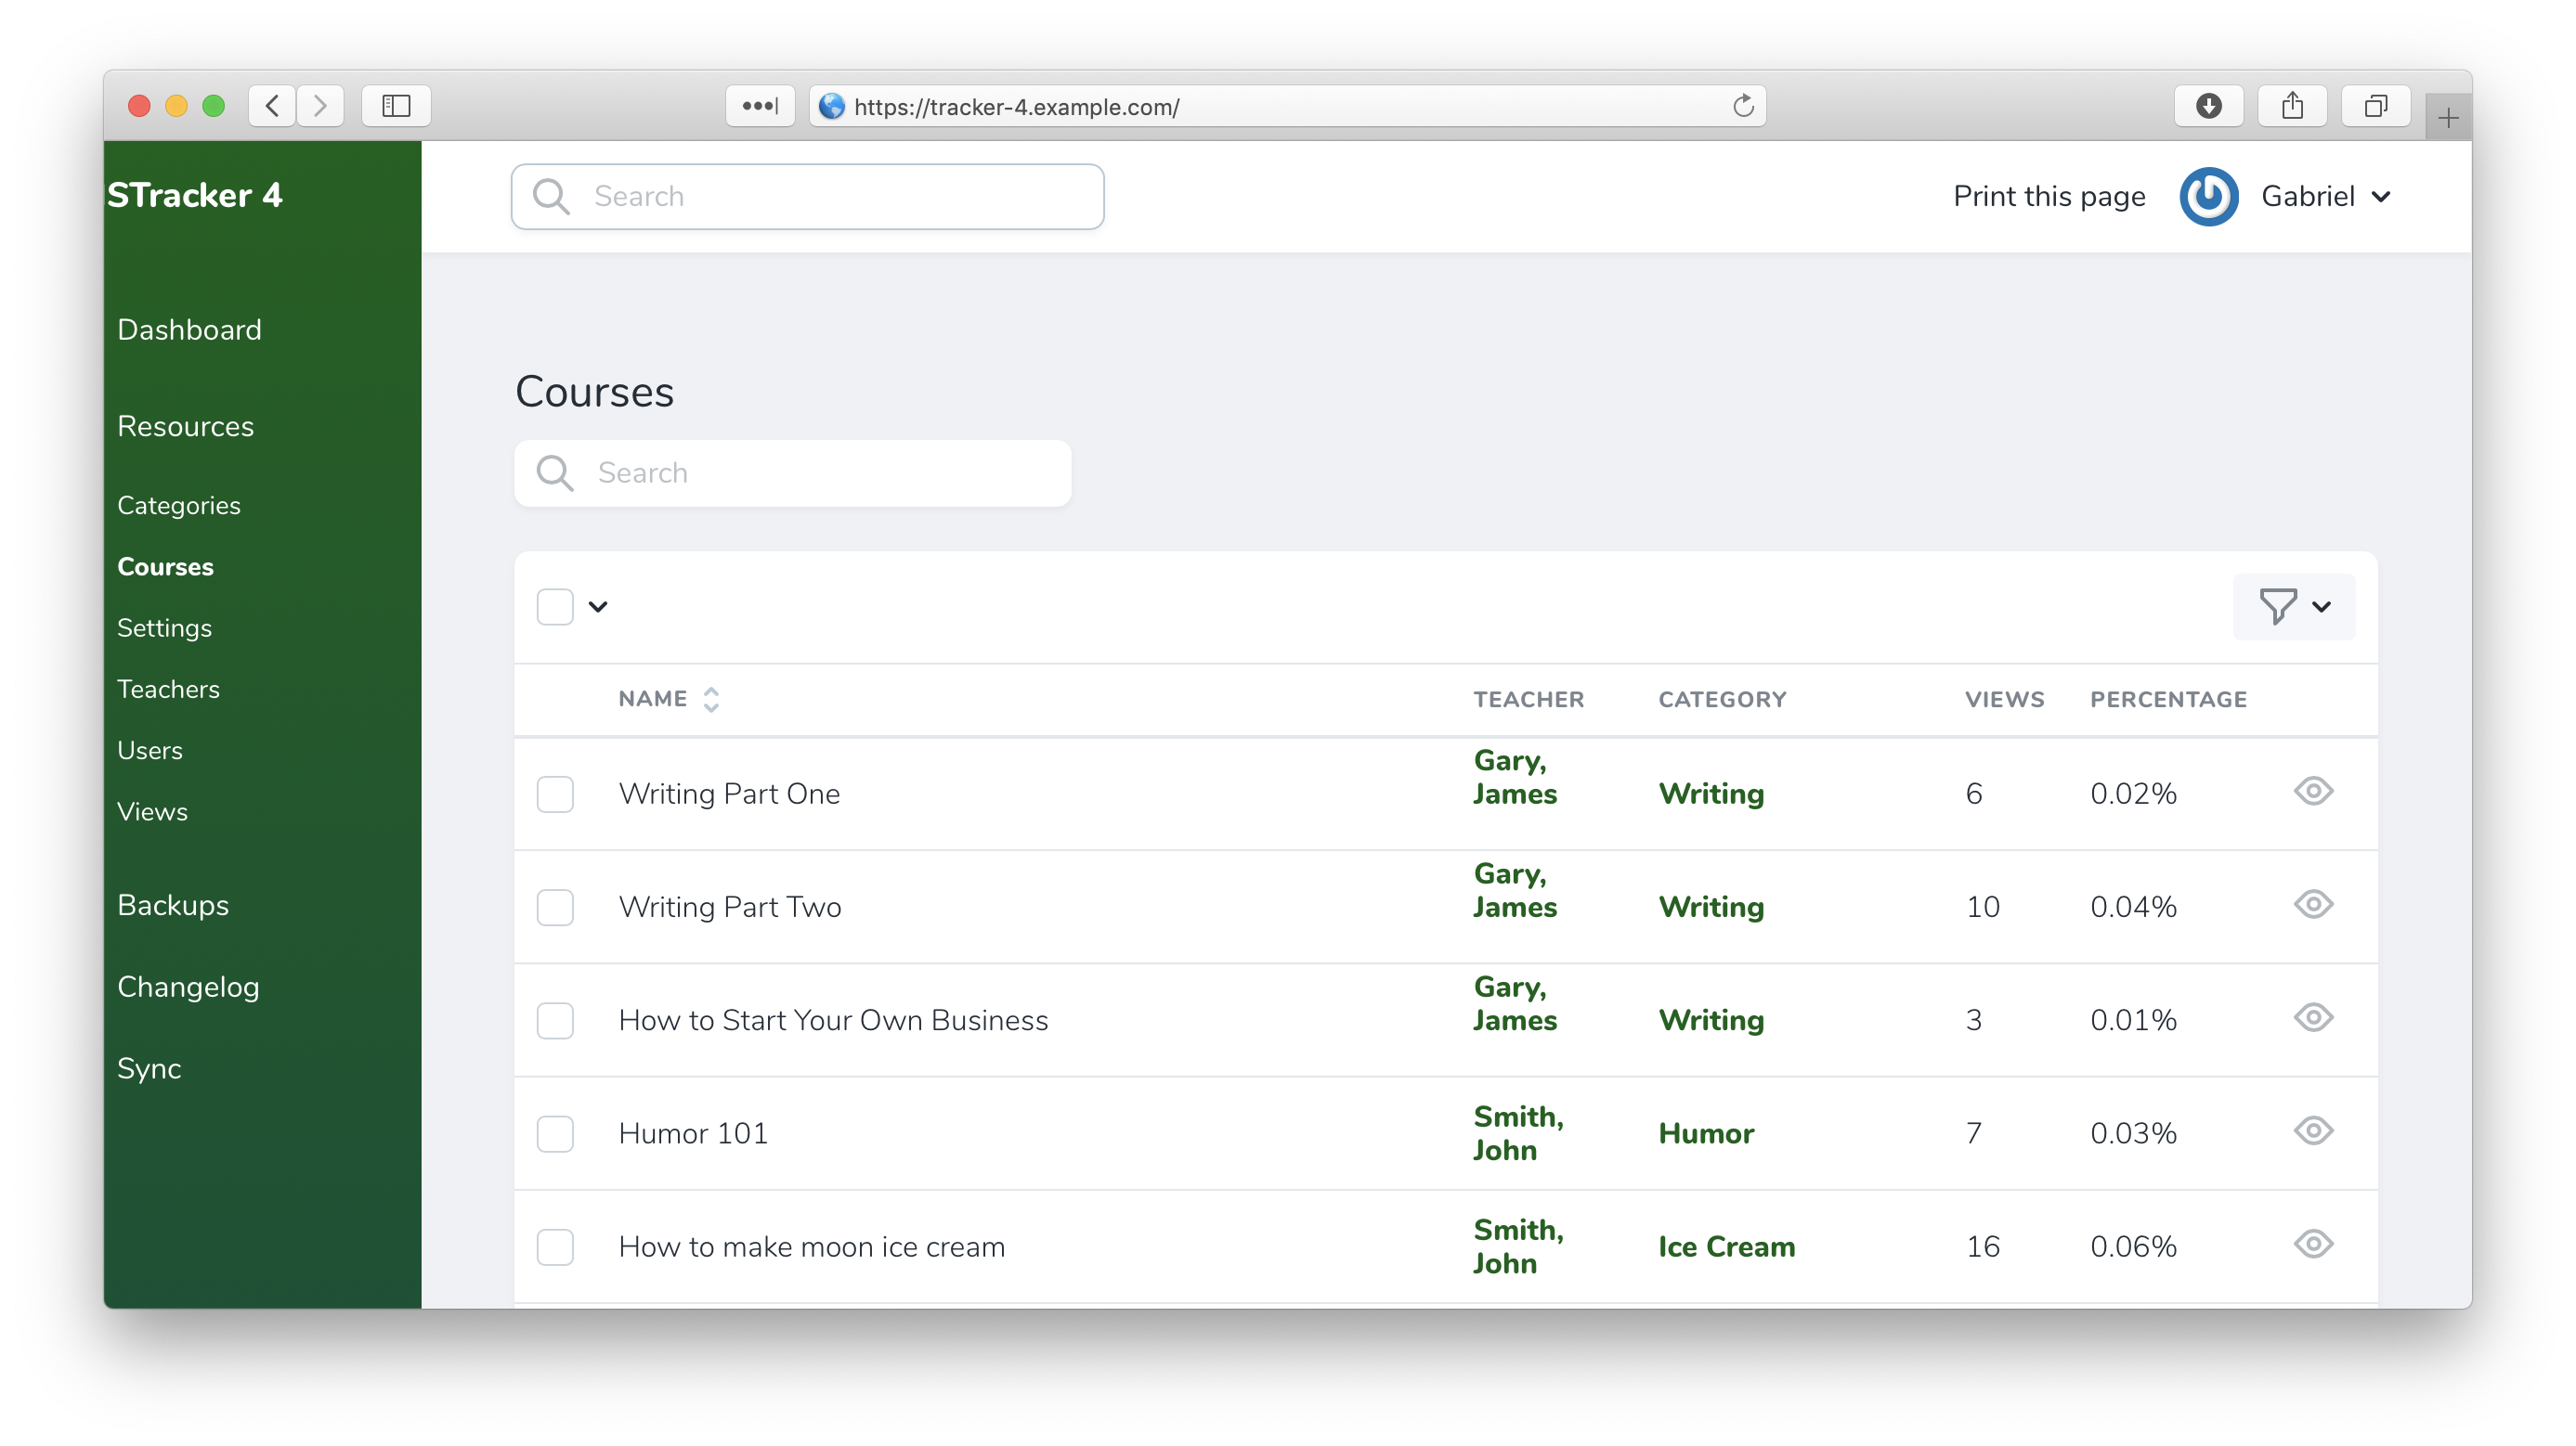This screenshot has height=1446, width=2576.
Task: Click the browser reload page icon
Action: pos(1743,106)
